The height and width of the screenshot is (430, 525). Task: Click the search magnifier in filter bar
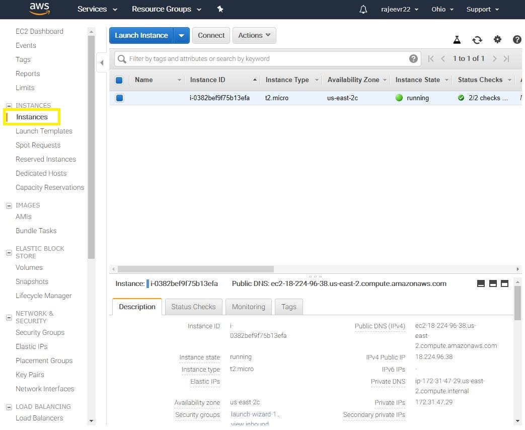coord(121,58)
